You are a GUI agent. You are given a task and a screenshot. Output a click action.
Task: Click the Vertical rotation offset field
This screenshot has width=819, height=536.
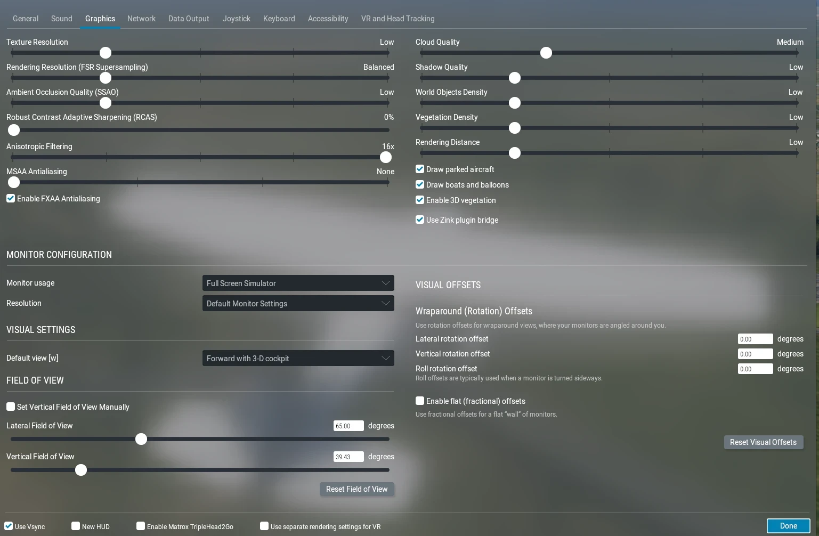click(x=756, y=354)
